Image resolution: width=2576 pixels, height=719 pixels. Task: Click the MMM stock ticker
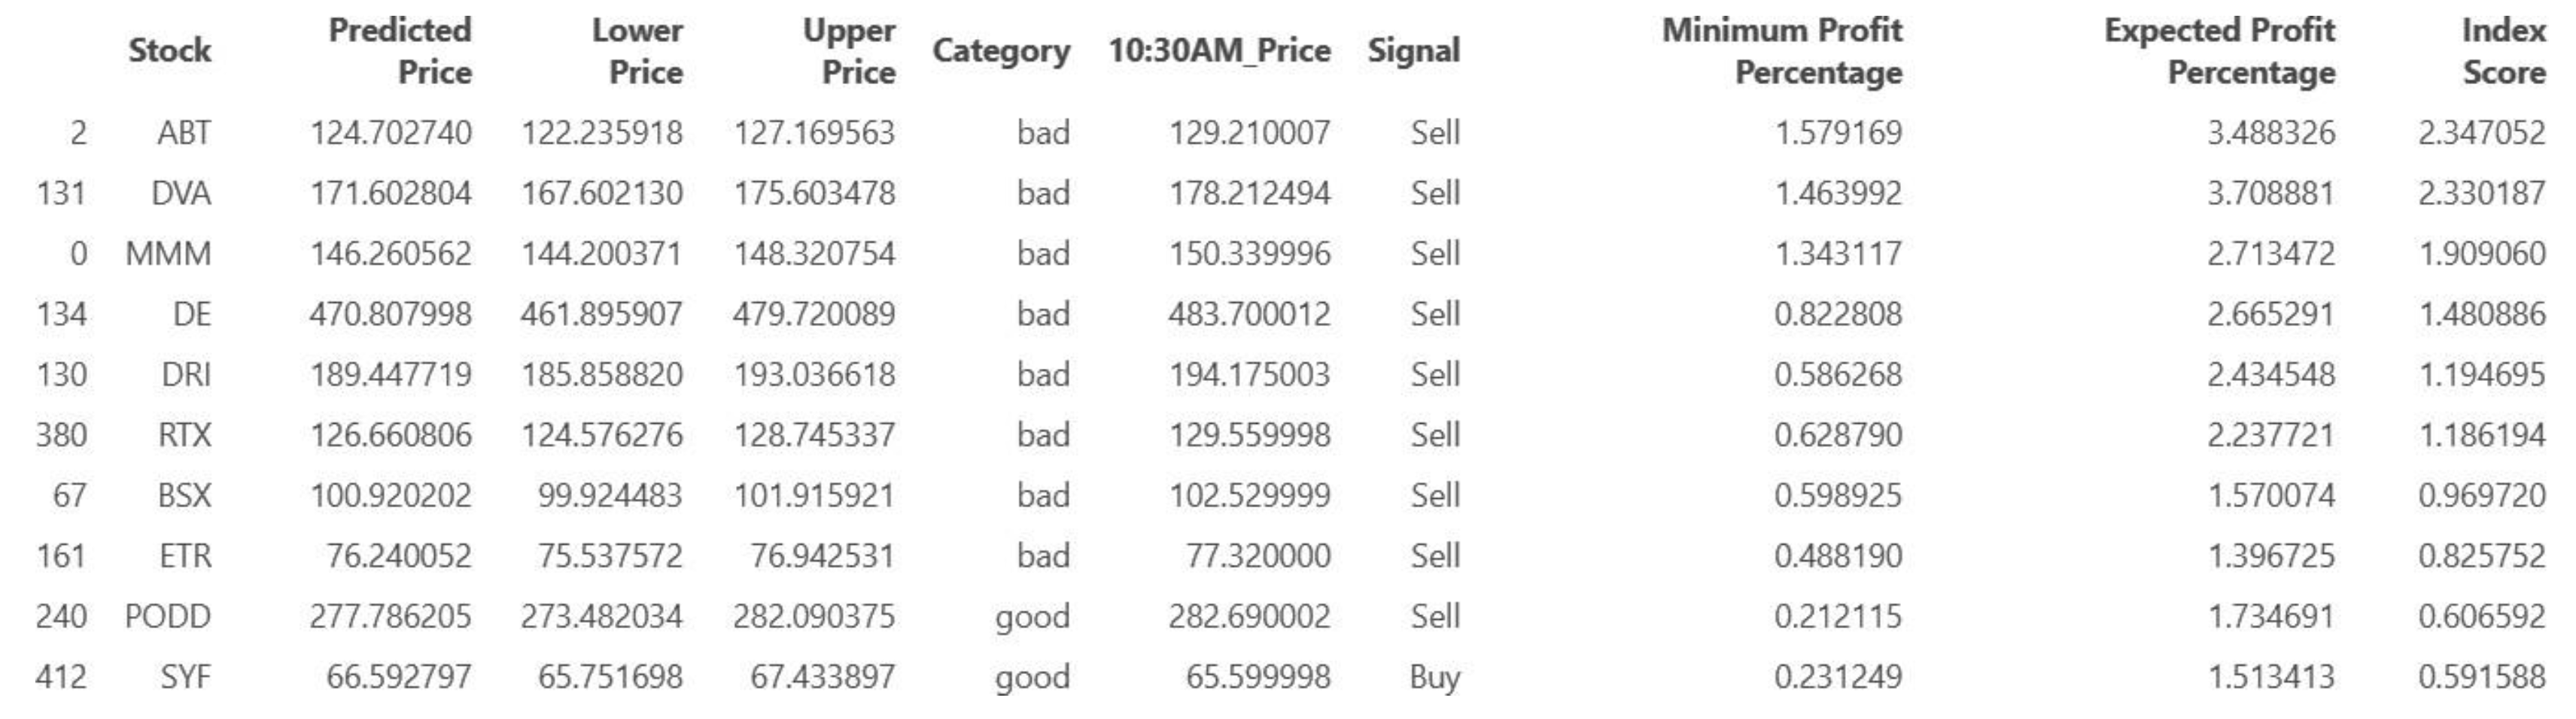168,254
